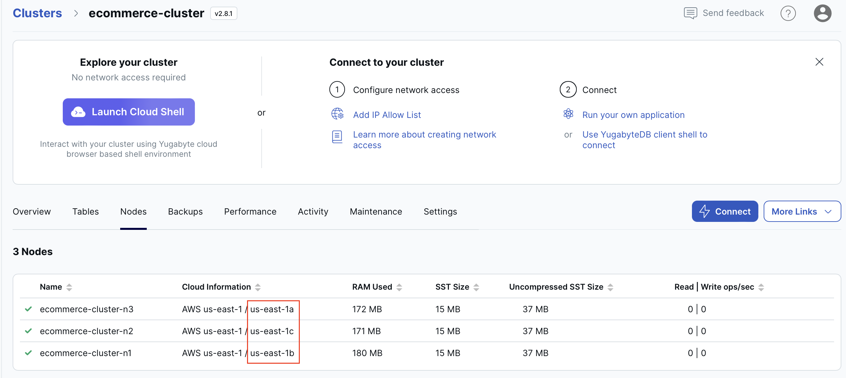Follow the Add IP Allow List link
Viewport: 846px width, 378px height.
(387, 115)
